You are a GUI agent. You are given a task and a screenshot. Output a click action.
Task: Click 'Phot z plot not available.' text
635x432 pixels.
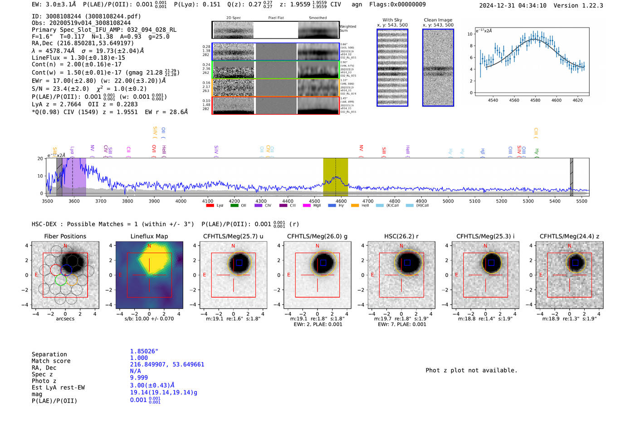[471, 370]
